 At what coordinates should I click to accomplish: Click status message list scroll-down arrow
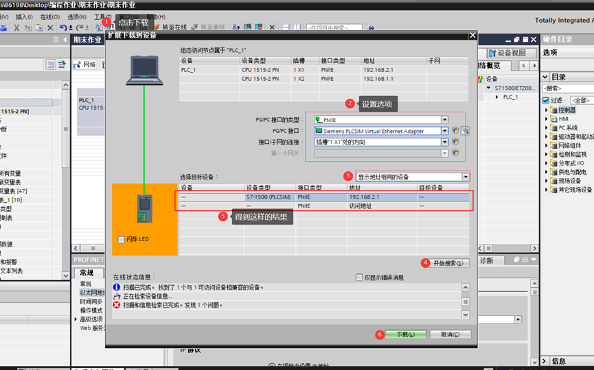coord(466,314)
